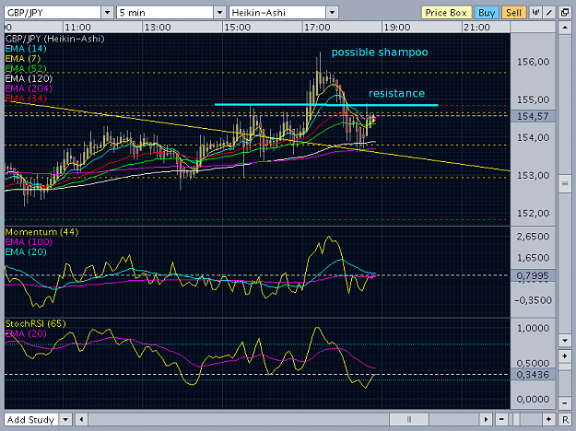Click the horizontal scroll right arrow

click(x=486, y=419)
